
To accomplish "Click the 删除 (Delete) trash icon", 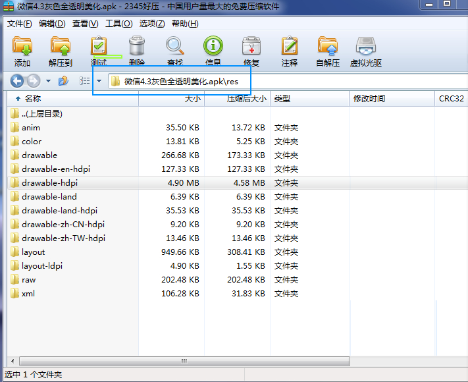I will (x=137, y=45).
